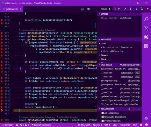
Task: Toggle the breakpoint dot on line 939
Action: pos(2,20)
